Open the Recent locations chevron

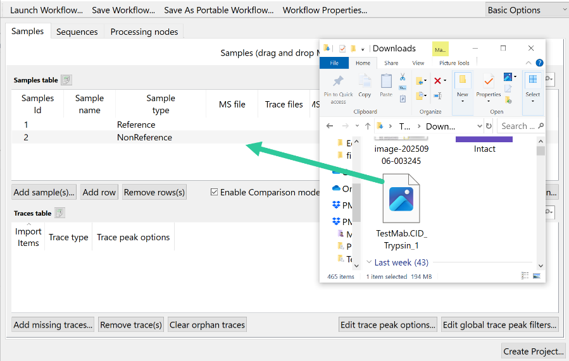tap(357, 126)
